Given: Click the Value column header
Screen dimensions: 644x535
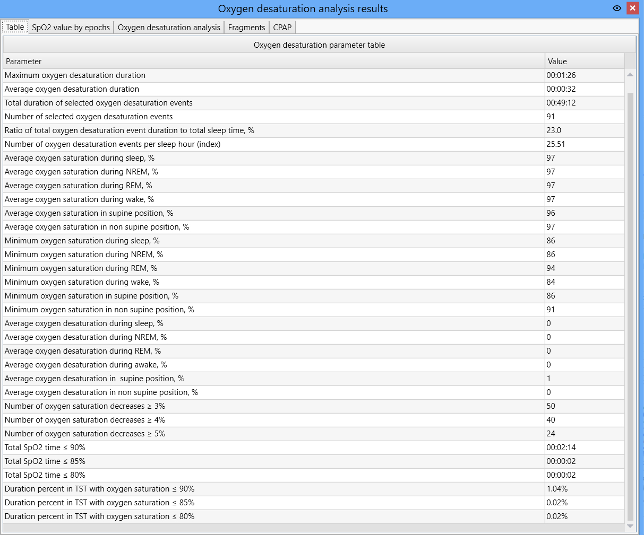Looking at the screenshot, I should coord(585,62).
